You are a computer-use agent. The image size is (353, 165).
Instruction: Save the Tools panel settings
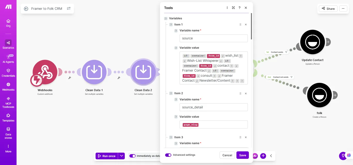point(243,155)
